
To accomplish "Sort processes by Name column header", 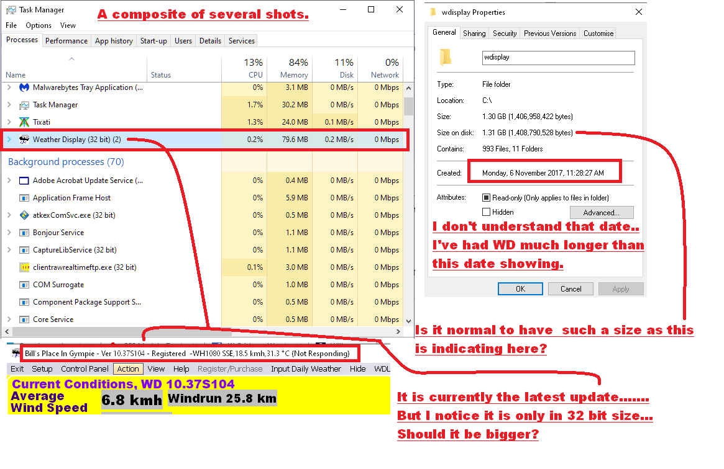I will click(74, 69).
